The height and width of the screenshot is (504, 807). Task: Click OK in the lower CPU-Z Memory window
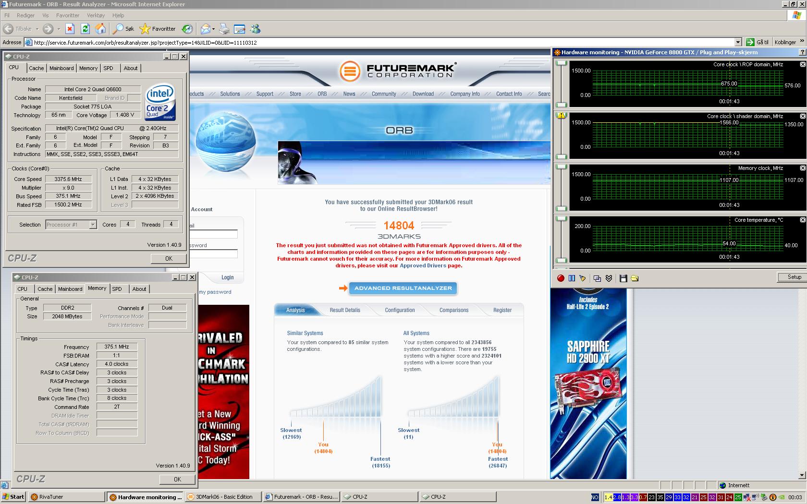177,479
